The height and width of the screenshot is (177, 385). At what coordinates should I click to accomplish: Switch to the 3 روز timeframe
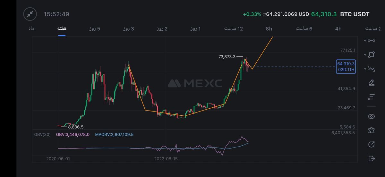click(128, 29)
